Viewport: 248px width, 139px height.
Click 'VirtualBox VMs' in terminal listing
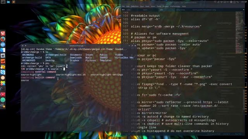point(124,58)
